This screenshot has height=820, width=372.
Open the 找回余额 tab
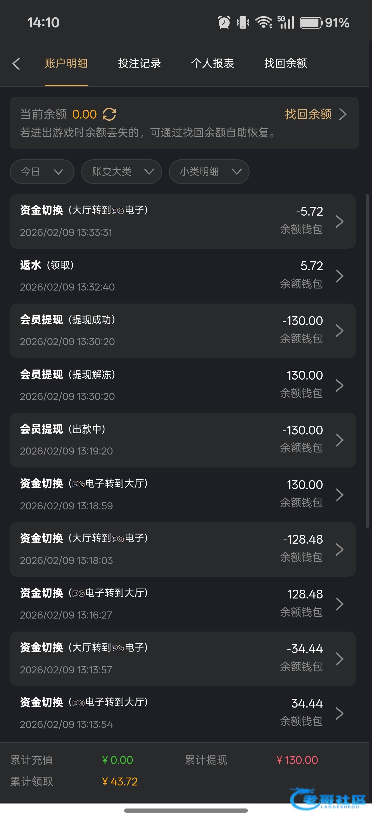pos(285,63)
